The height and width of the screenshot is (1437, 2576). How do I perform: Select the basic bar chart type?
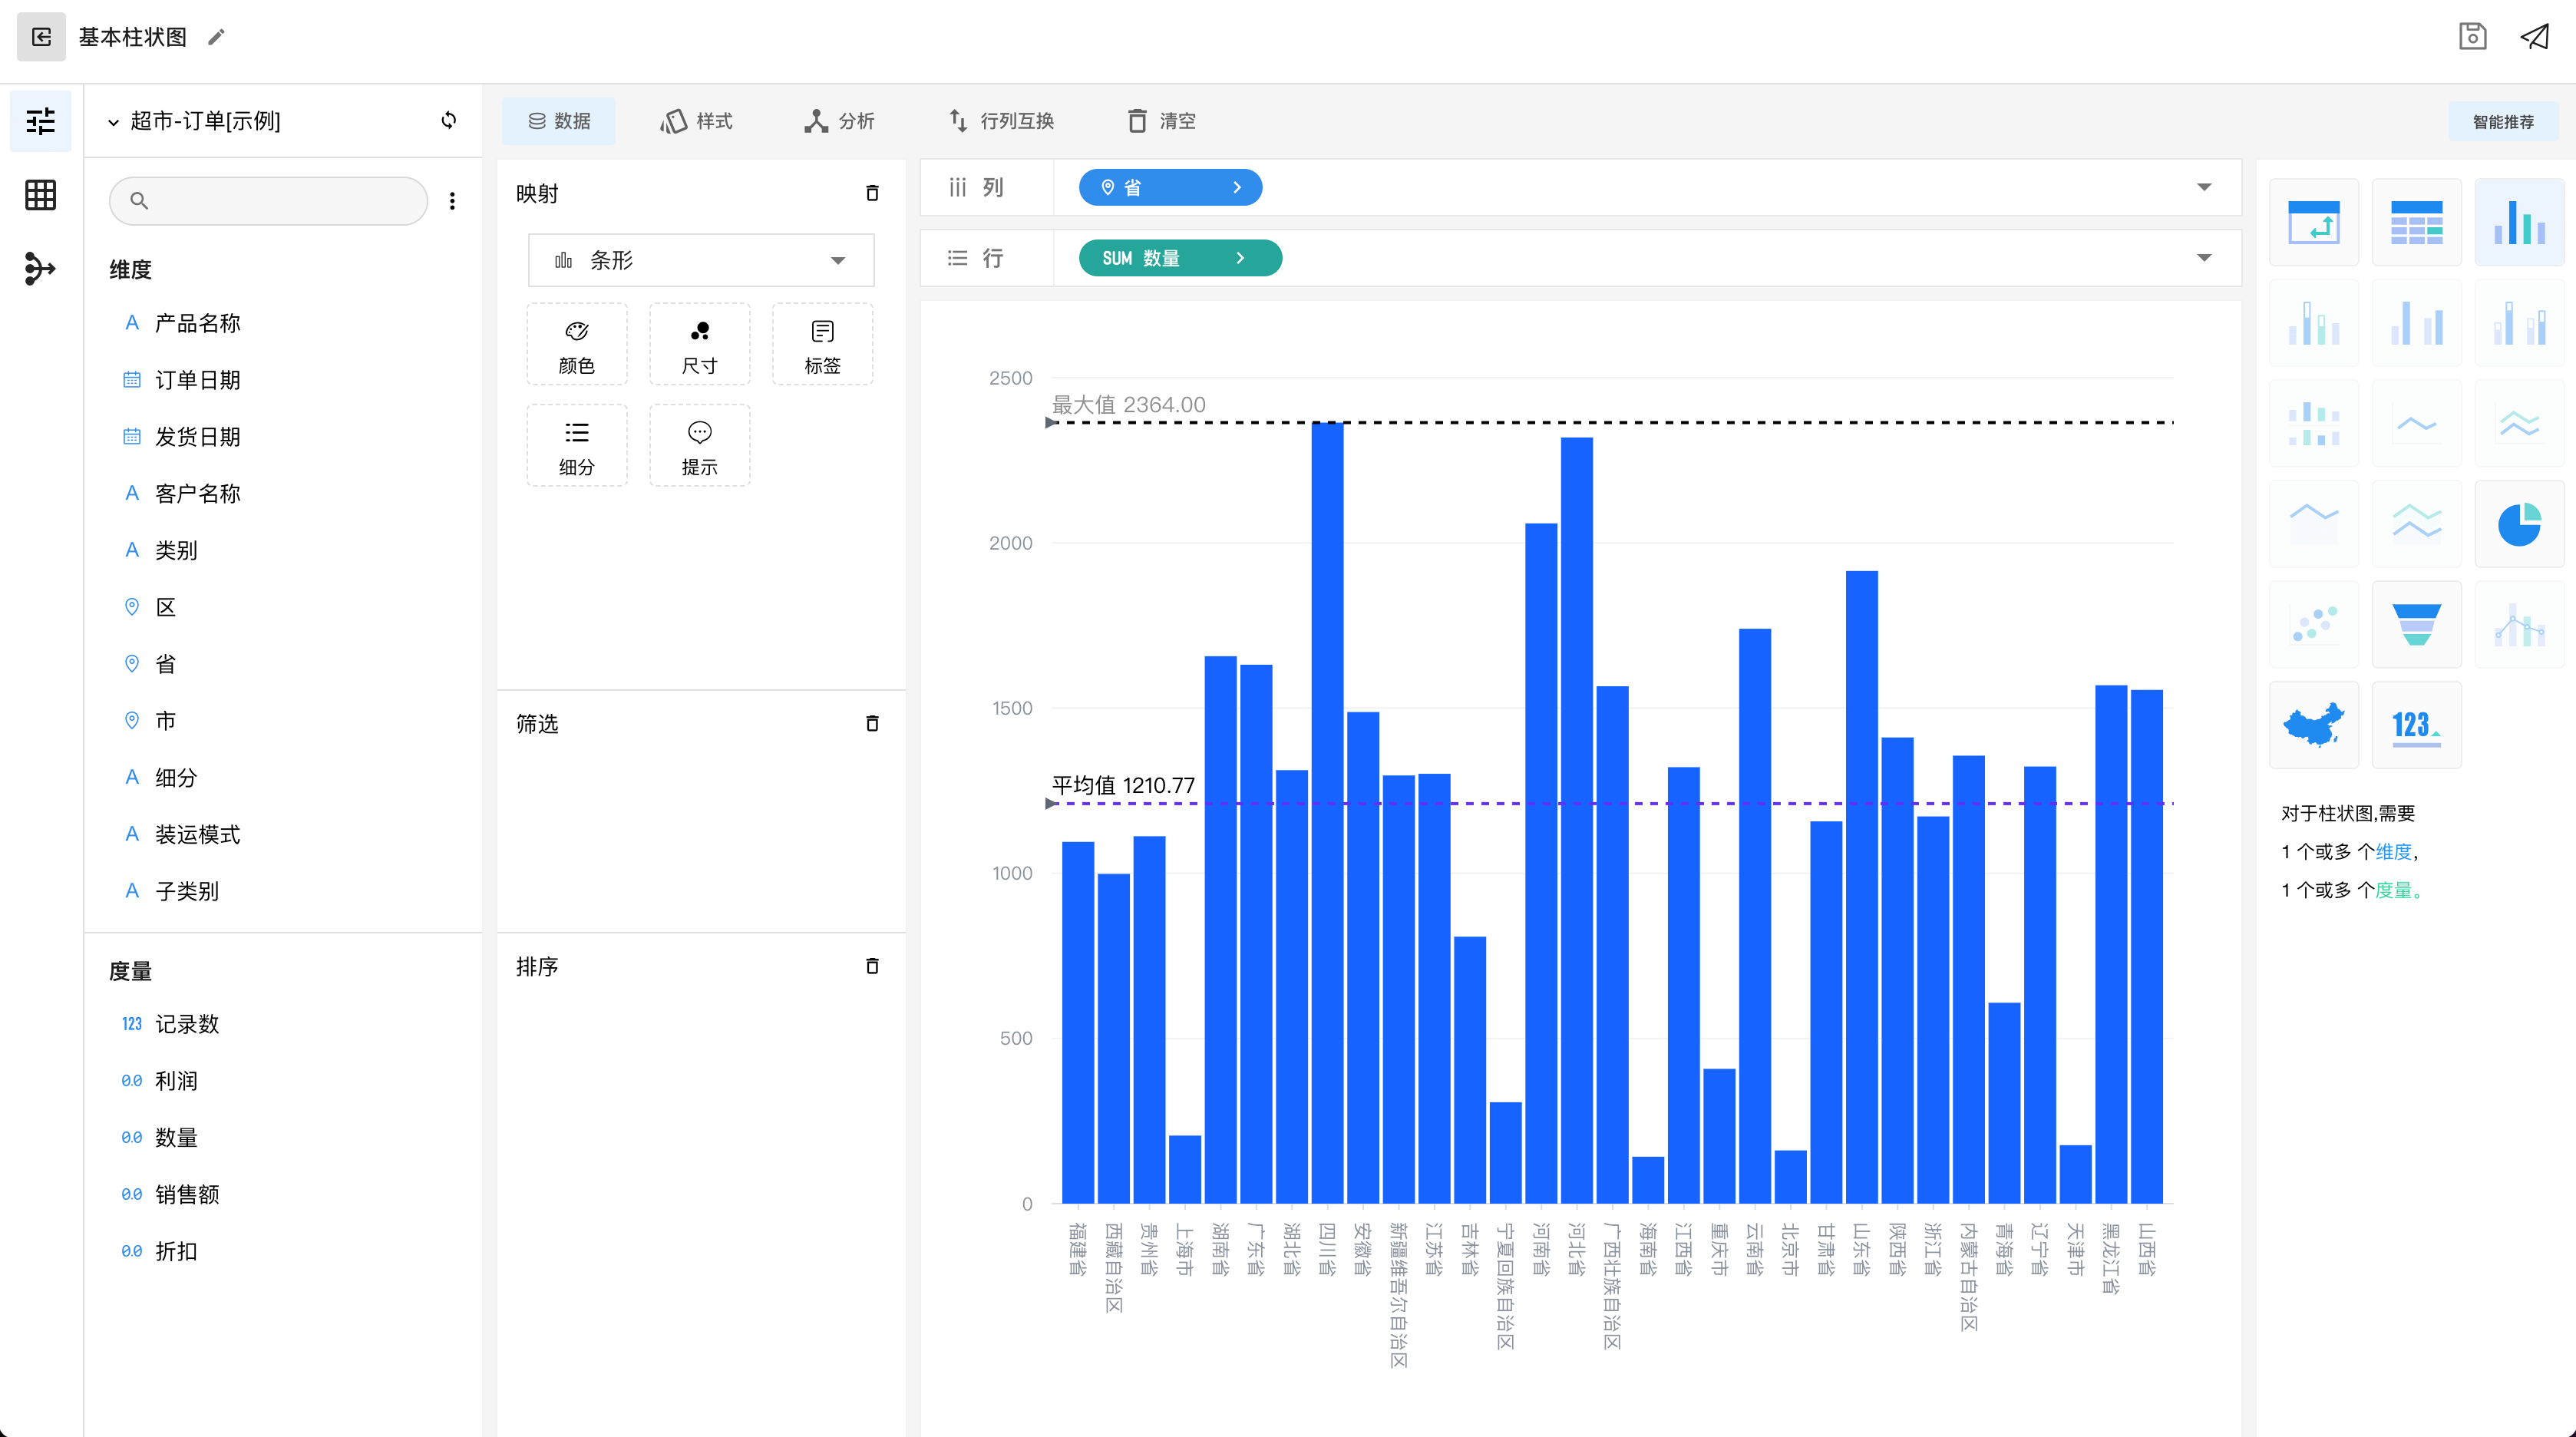point(2519,222)
